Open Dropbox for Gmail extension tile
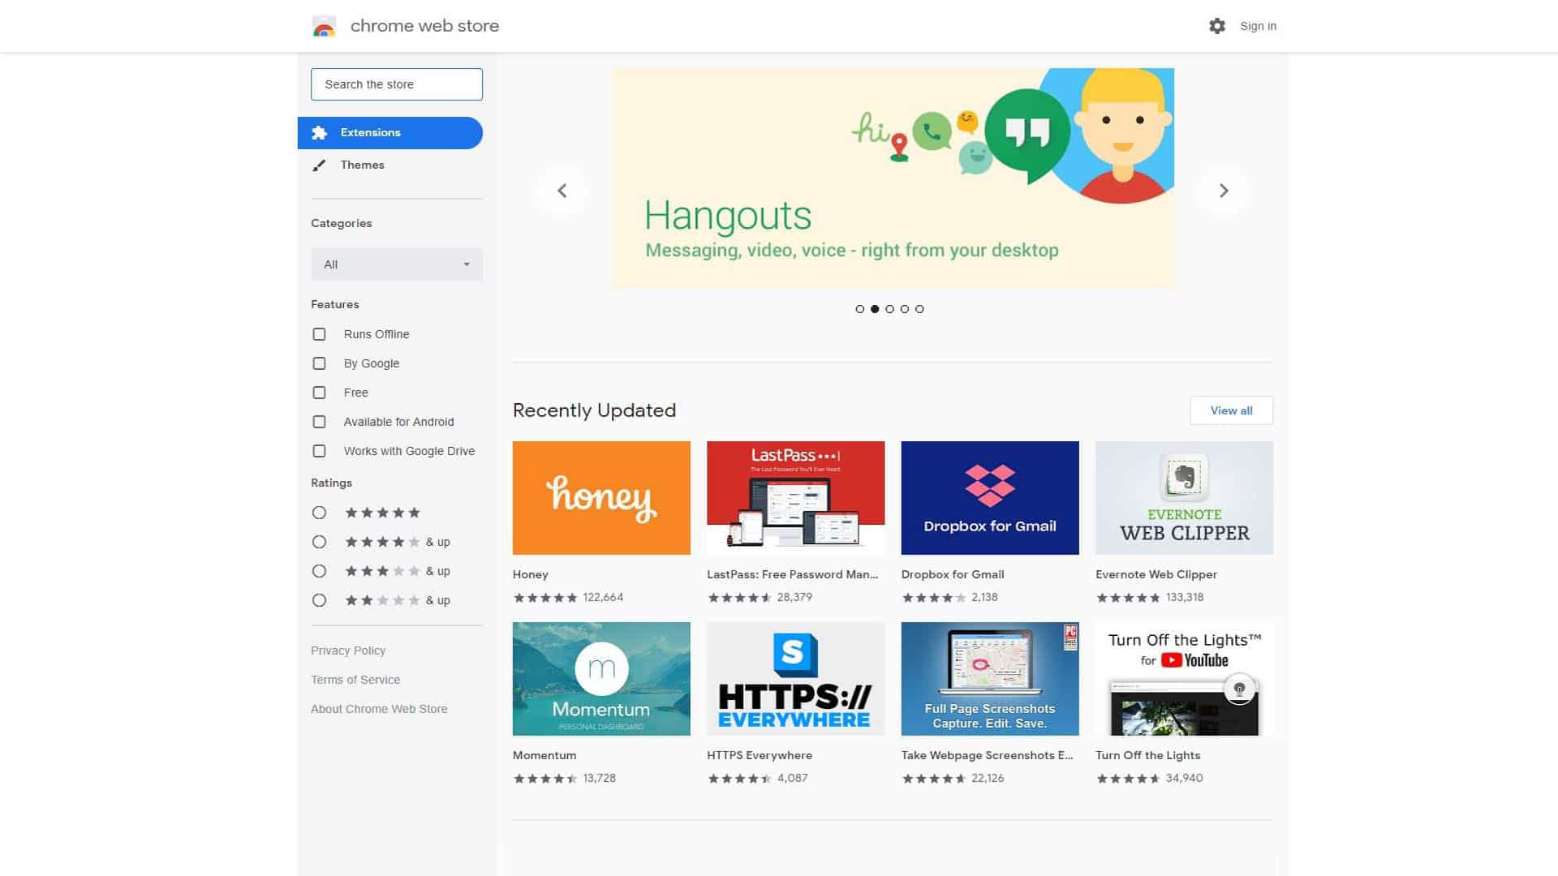 click(x=989, y=498)
